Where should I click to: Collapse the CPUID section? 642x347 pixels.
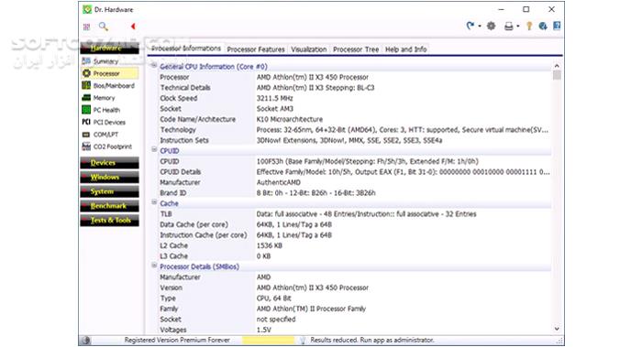[x=154, y=149]
